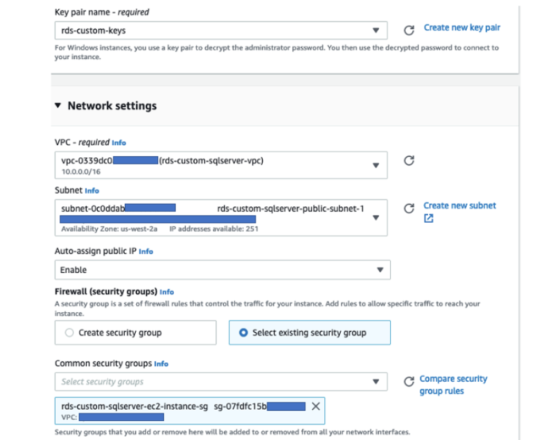The width and height of the screenshot is (537, 440).
Task: Open the VPC selection dropdown
Action: coord(222,165)
